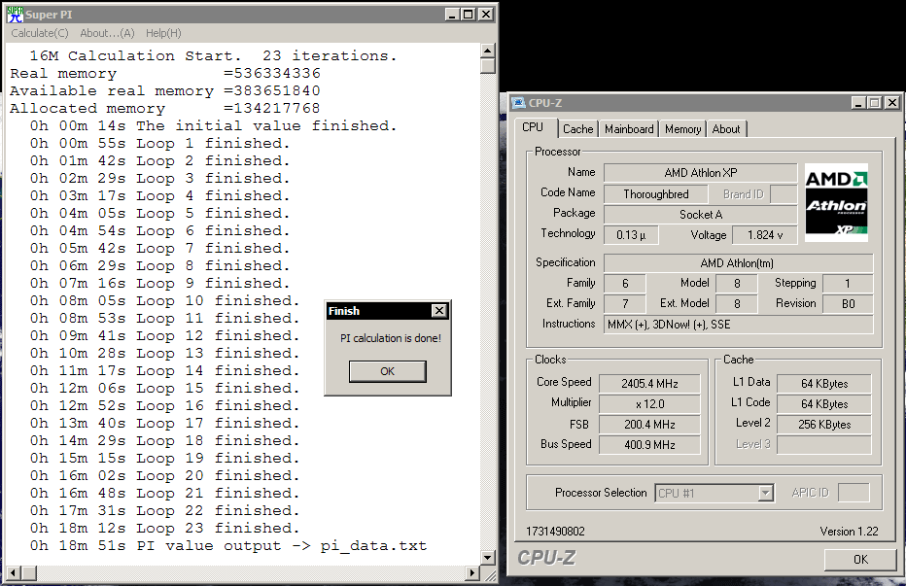Click the APIC ID field
Screen dimensions: 906x586
[x=854, y=493]
